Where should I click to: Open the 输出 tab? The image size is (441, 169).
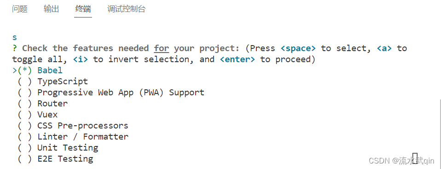[x=52, y=9]
